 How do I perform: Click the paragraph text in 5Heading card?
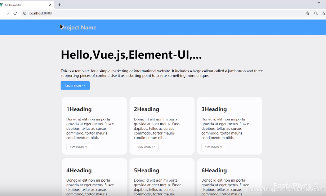[x=157, y=187]
